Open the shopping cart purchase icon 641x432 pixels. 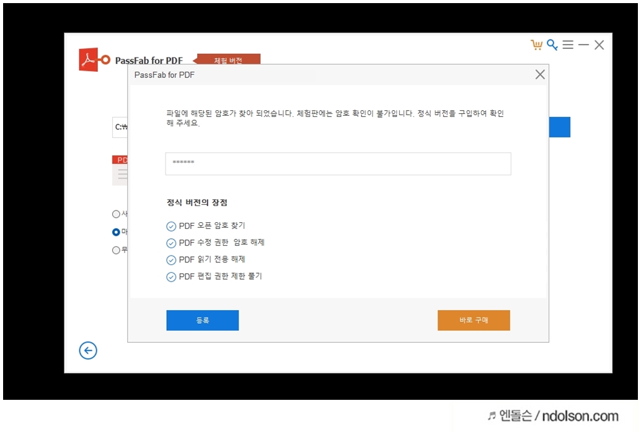pos(536,45)
